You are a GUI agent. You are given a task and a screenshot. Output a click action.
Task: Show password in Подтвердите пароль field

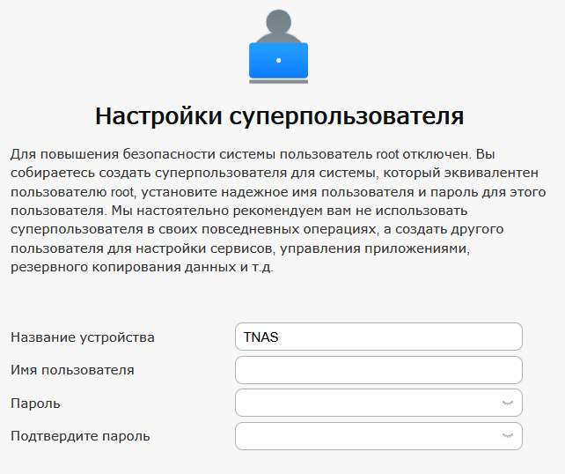pos(507,436)
